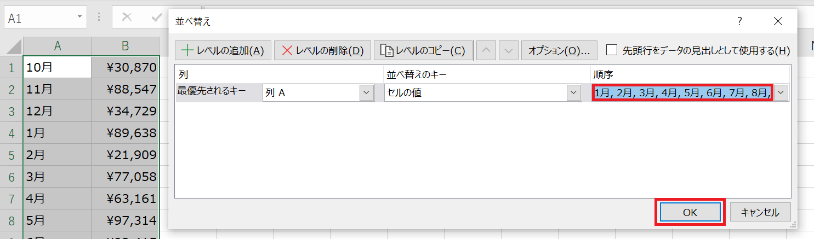Open the sort key セルの値 dropdown
Viewport: 814px width, 239px height.
(x=573, y=93)
